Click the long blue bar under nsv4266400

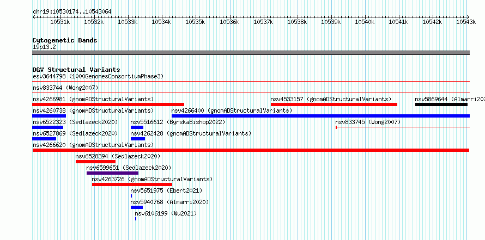pyautogui.click(x=321, y=116)
